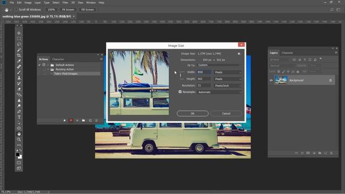
Task: Click the fx layer style icon
Action: tap(302, 153)
